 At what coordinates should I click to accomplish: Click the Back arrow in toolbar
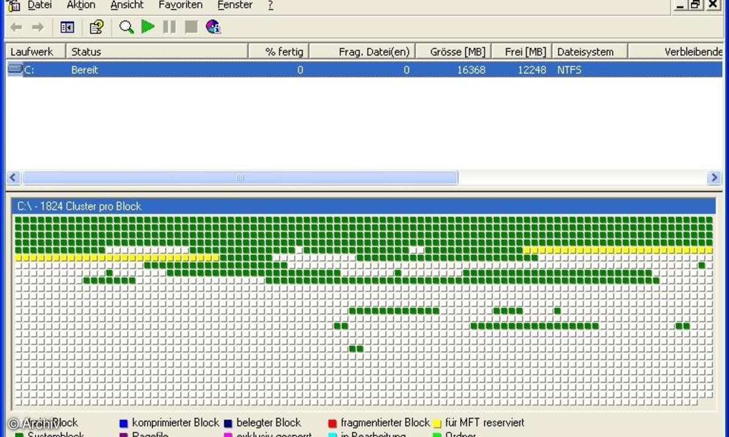(x=16, y=27)
